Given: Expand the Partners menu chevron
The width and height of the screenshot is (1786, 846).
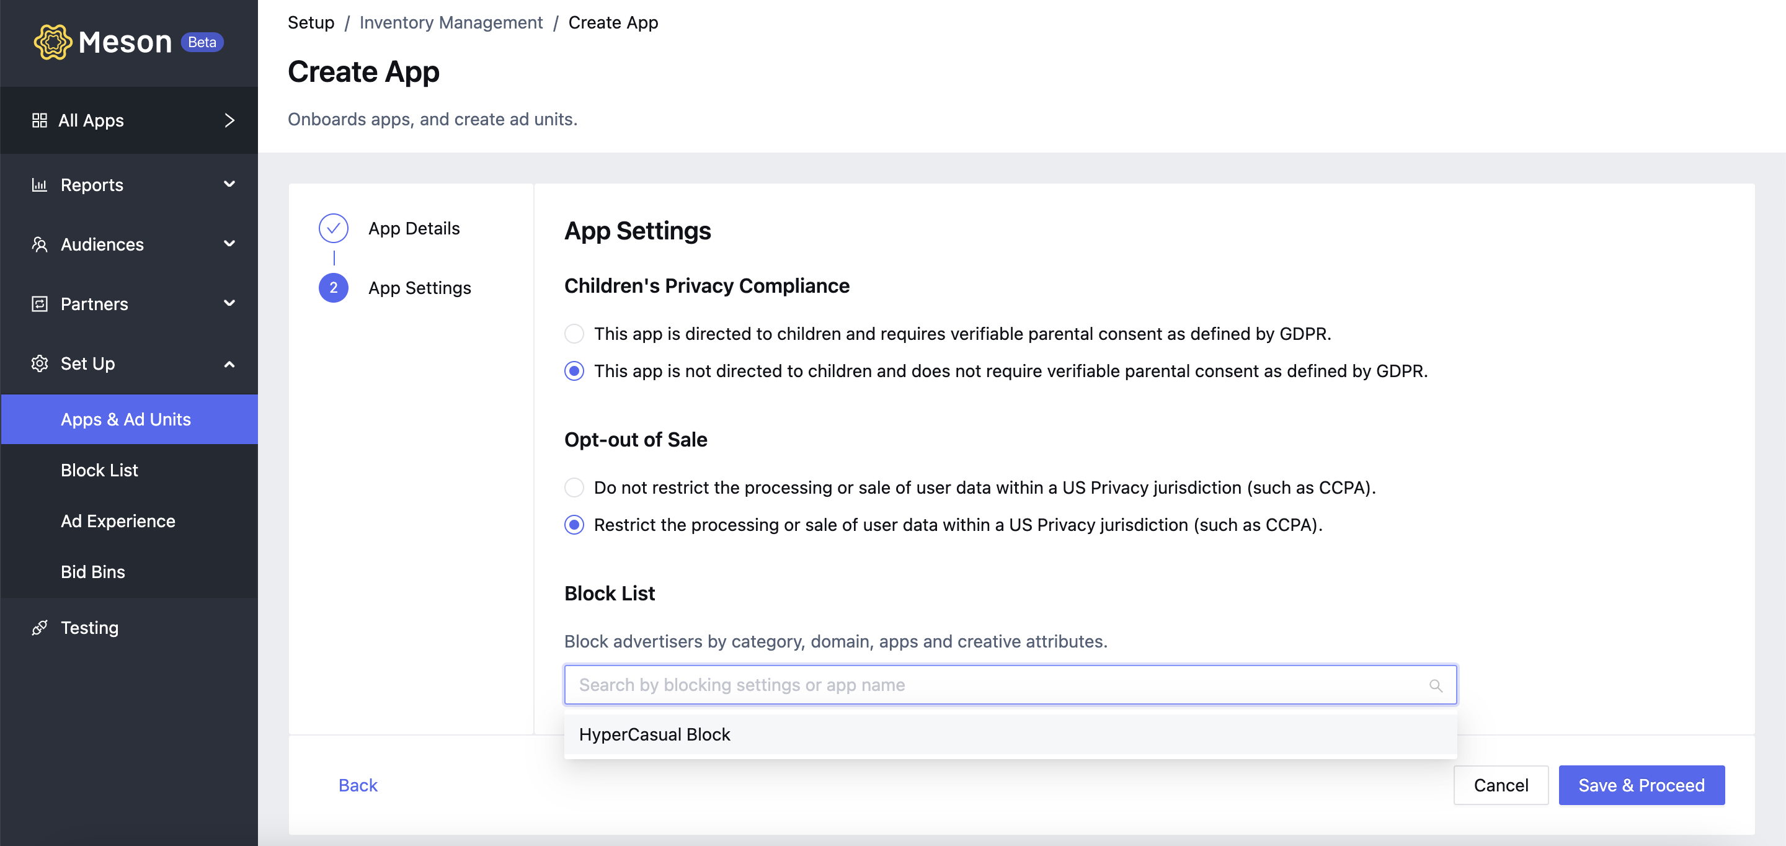Looking at the screenshot, I should point(229,303).
